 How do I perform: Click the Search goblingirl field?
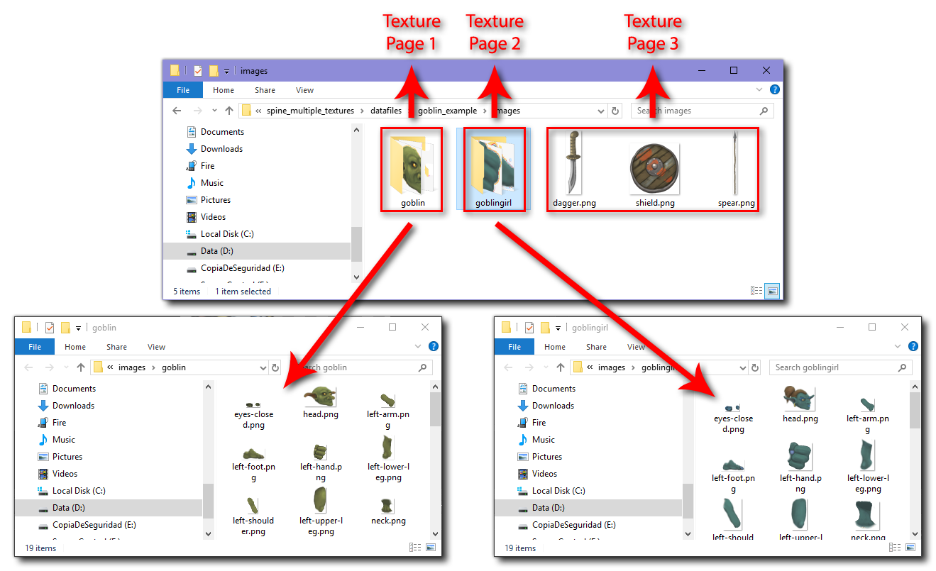pos(841,367)
